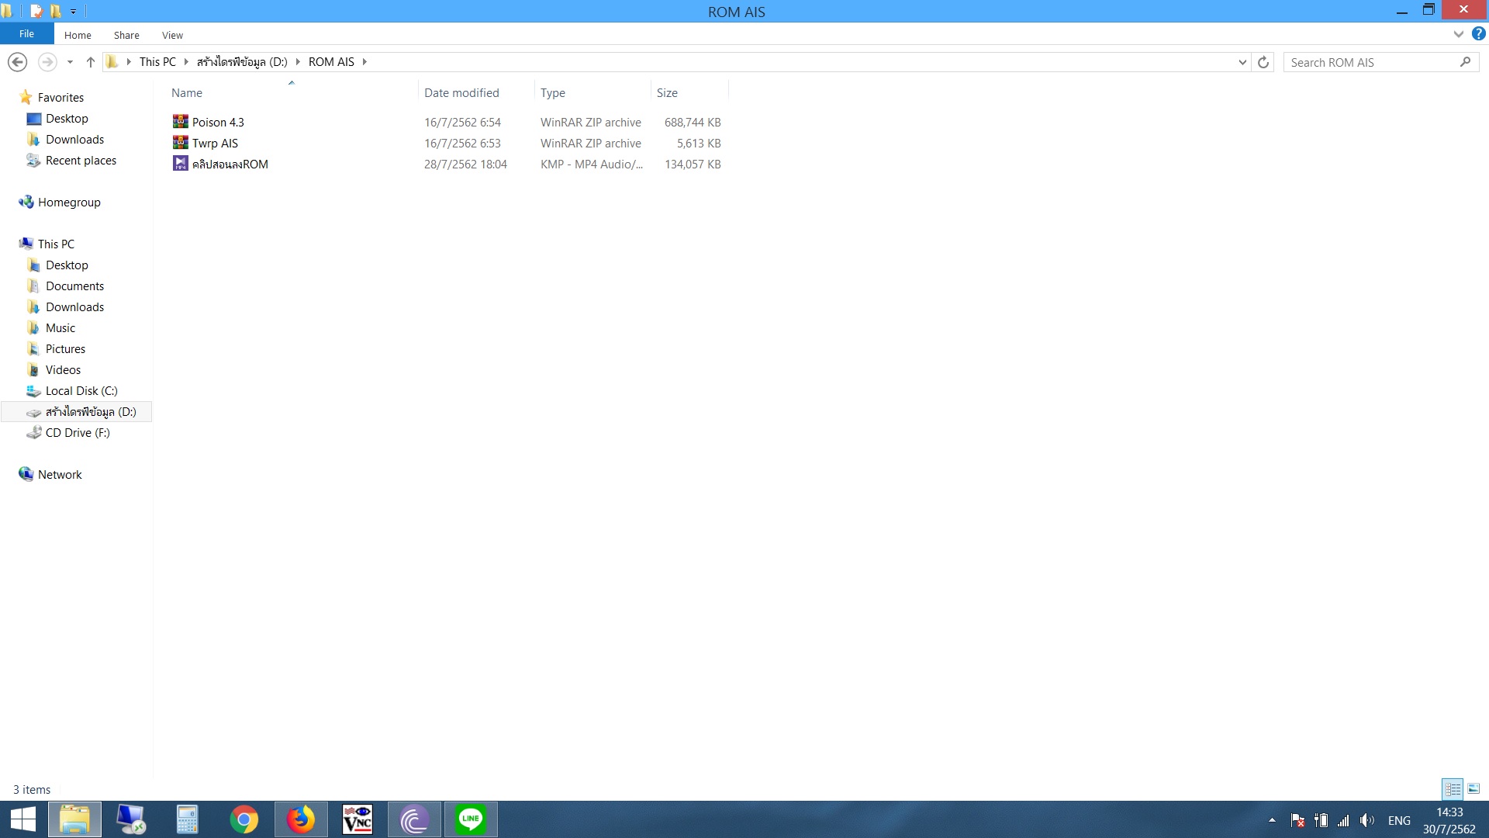The width and height of the screenshot is (1489, 838).
Task: Open the View ribbon tab
Action: tap(172, 35)
